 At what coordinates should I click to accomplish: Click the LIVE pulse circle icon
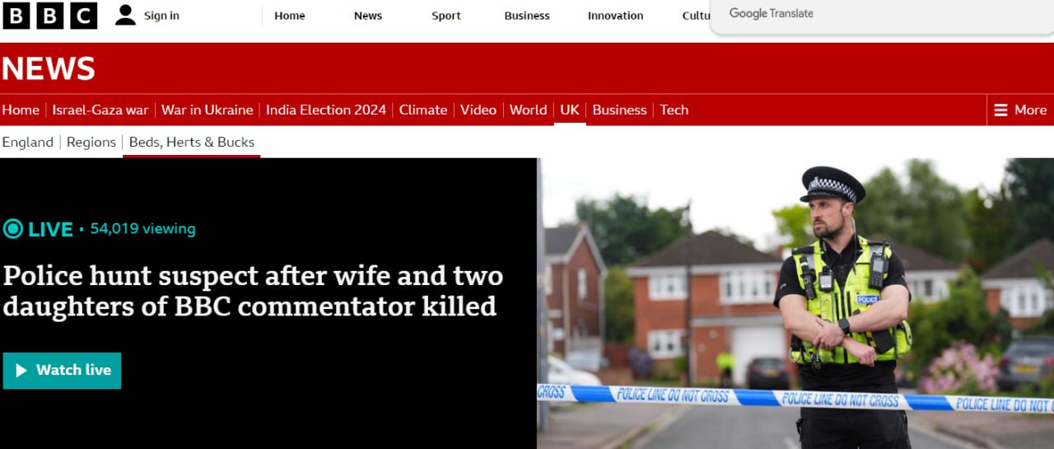[12, 229]
